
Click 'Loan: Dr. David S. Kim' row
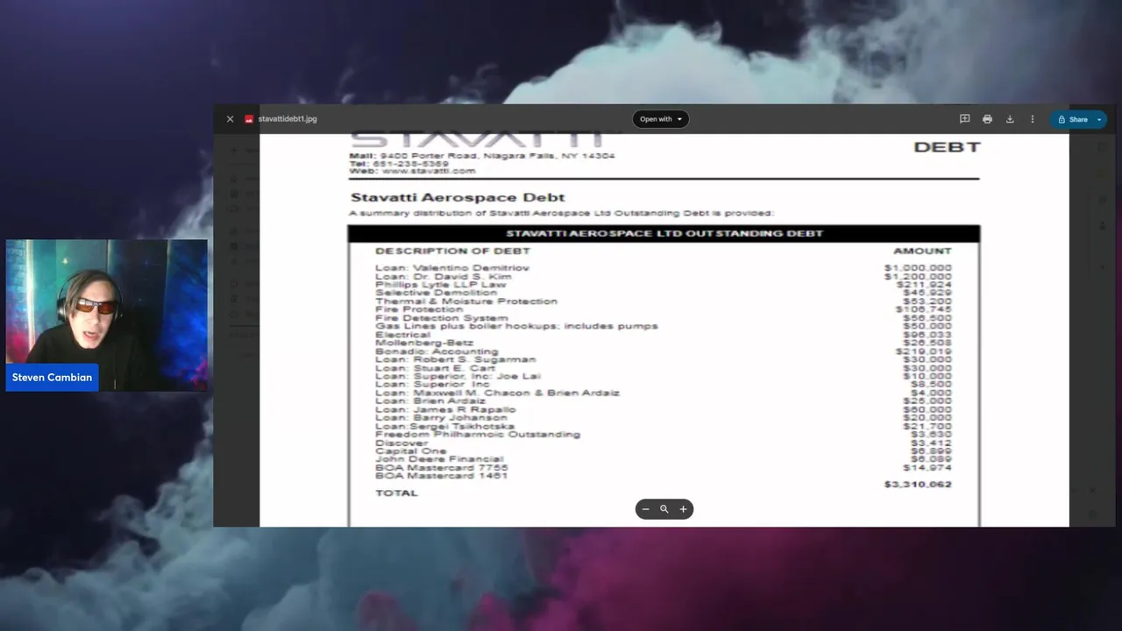point(664,276)
